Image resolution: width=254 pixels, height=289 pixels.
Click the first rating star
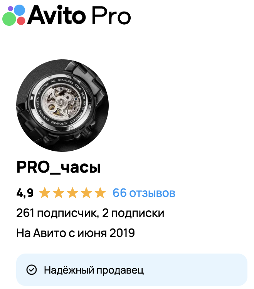click(45, 193)
